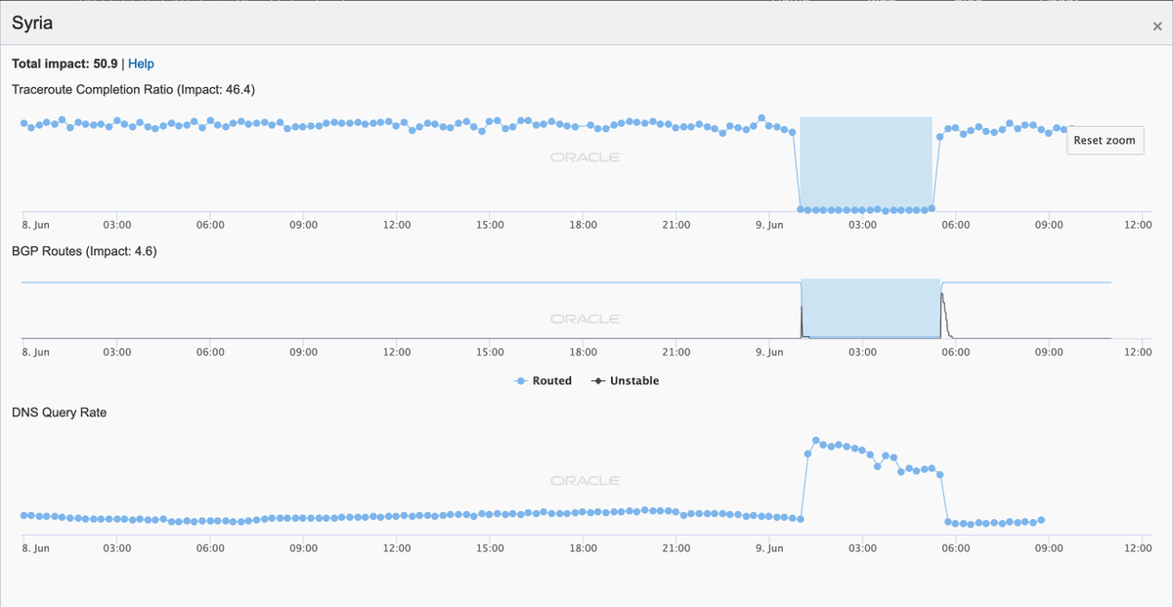The image size is (1173, 607).
Task: Click the 'DNS Query Rate' chart title
Action: 59,412
